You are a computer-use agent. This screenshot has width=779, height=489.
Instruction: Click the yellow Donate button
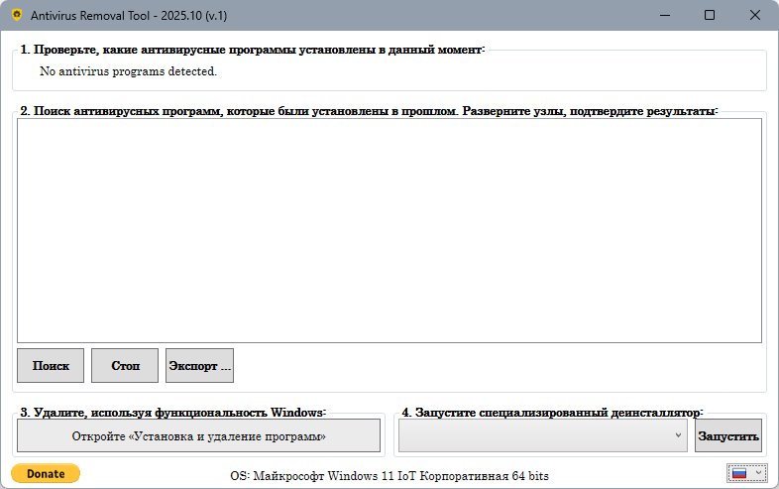[46, 474]
